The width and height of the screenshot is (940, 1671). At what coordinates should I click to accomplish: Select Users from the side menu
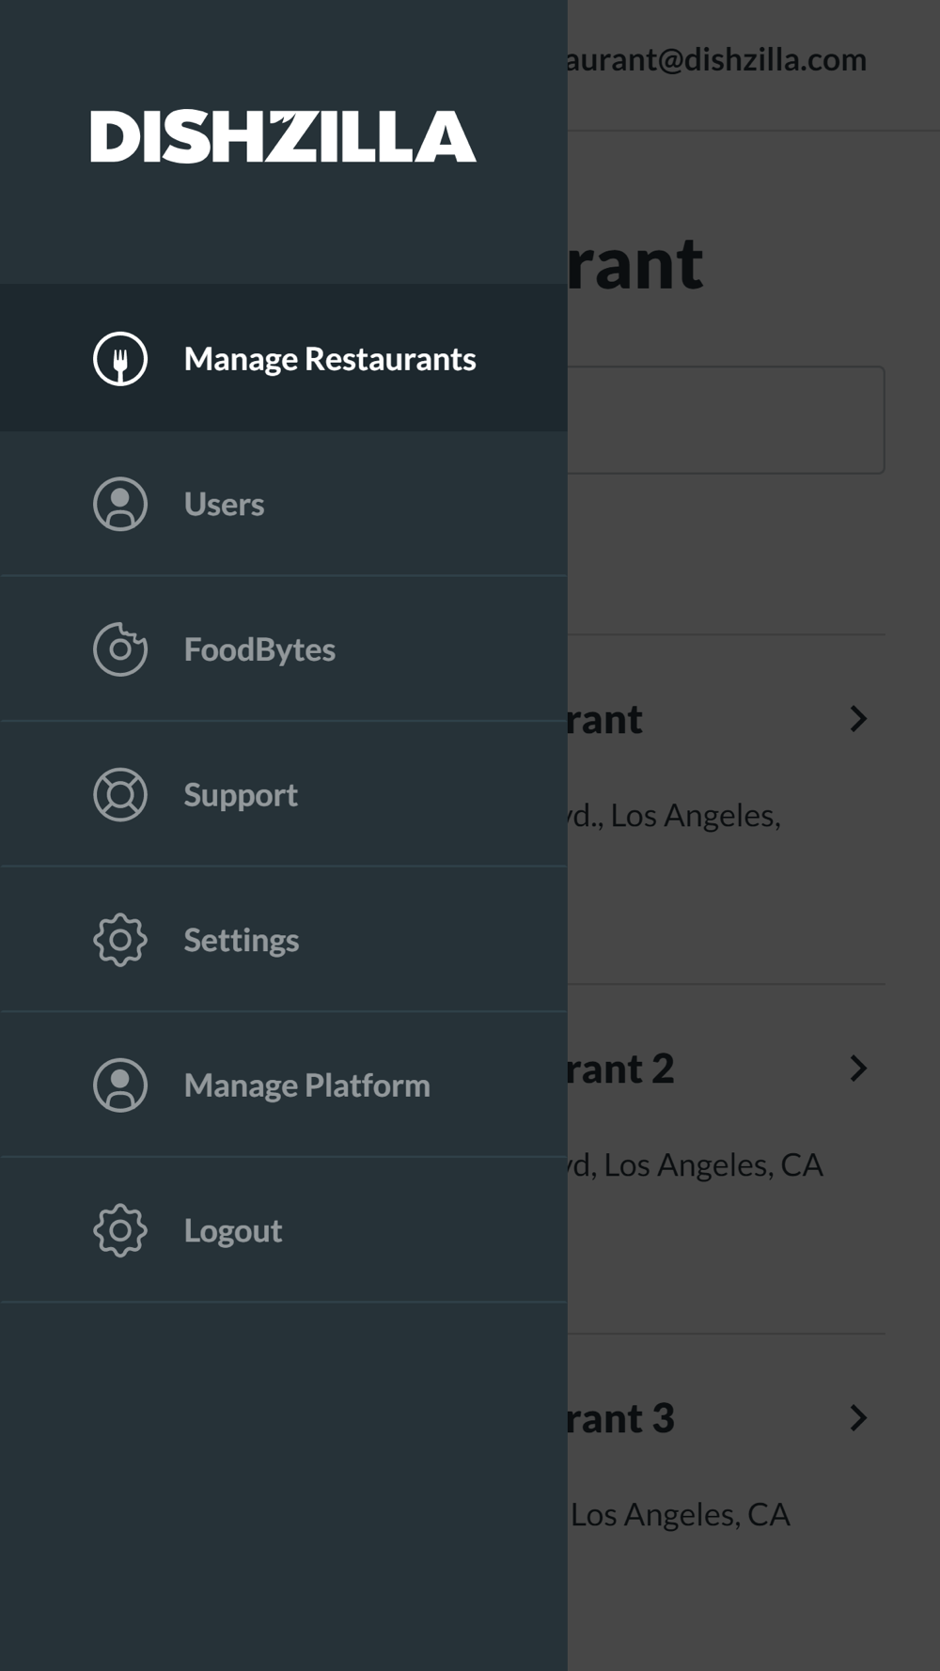tap(283, 505)
